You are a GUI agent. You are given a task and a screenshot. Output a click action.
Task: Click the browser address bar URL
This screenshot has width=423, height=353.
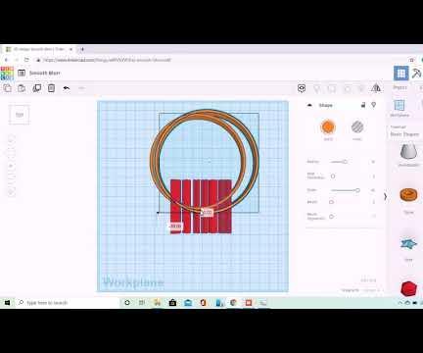point(108,60)
